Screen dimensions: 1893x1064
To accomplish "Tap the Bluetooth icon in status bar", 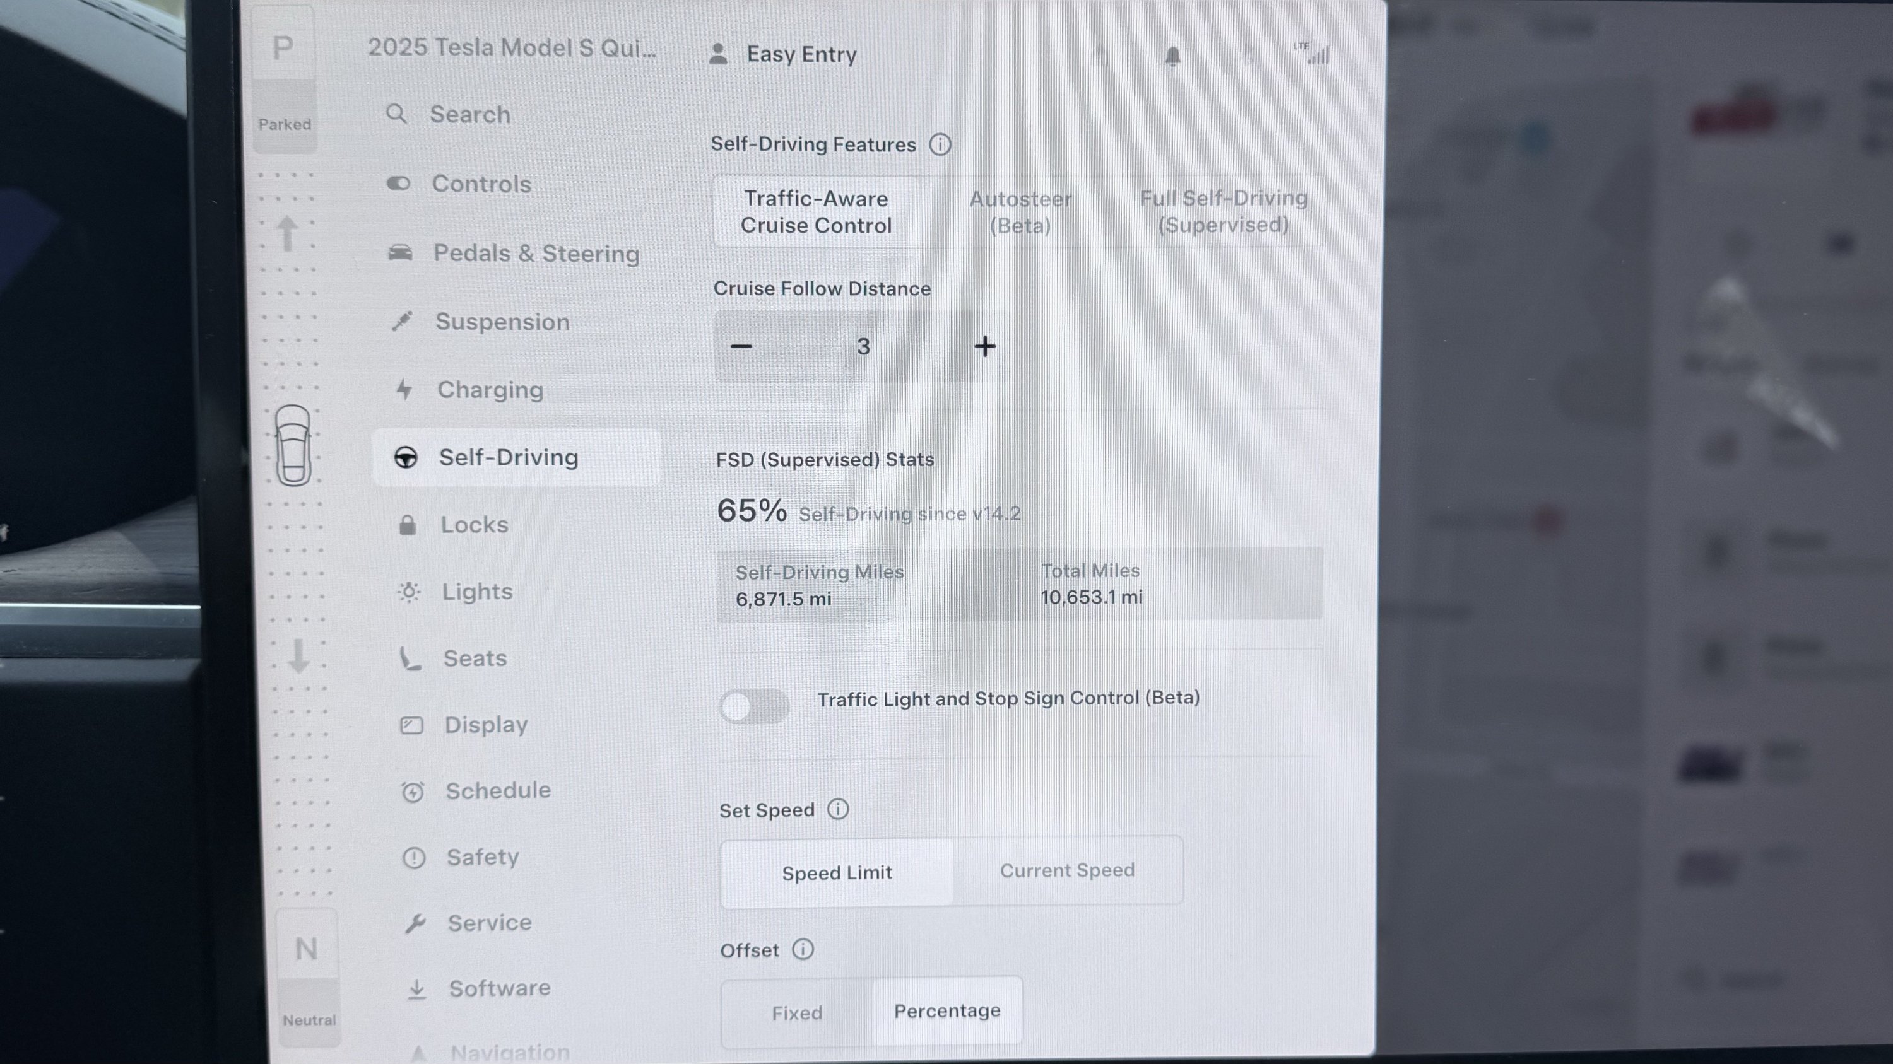I will [x=1244, y=55].
